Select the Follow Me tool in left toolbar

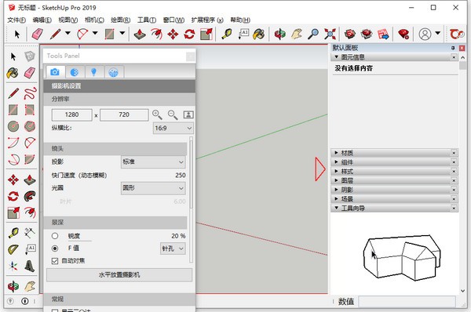coord(30,196)
